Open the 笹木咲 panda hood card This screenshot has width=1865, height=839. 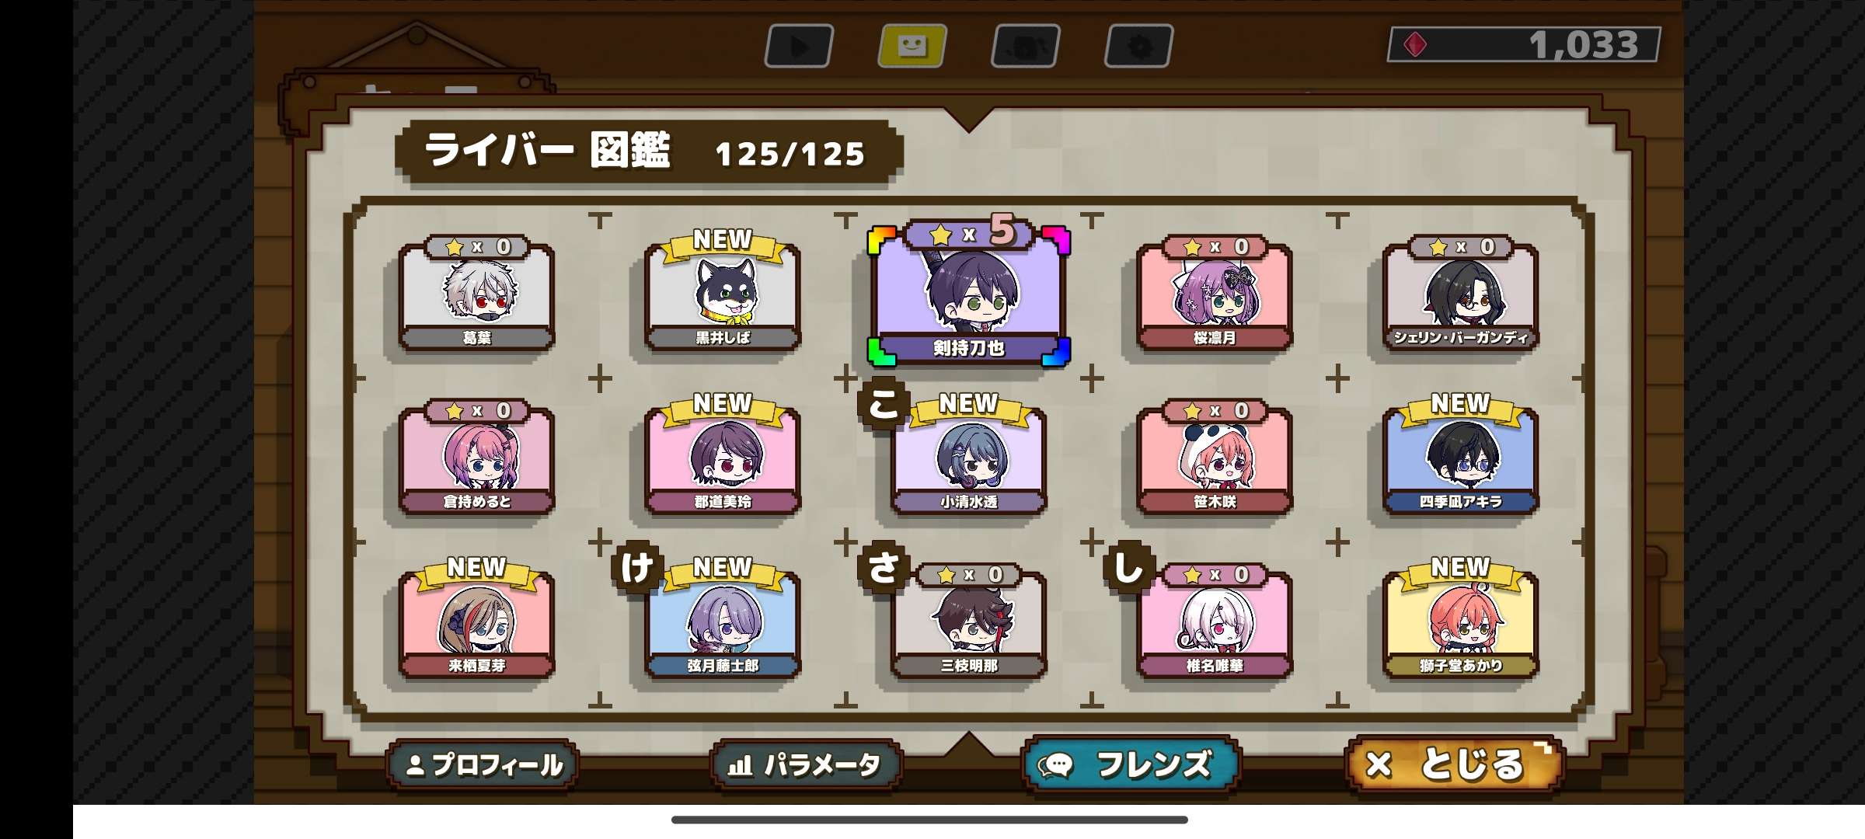point(1215,458)
